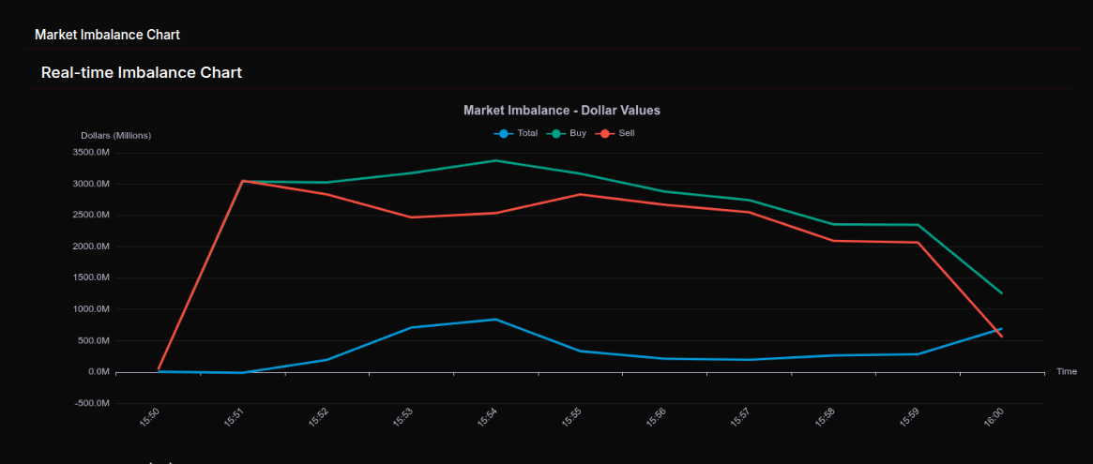Open the Market Imbalance Chart header
The height and width of the screenshot is (464, 1093).
click(x=107, y=35)
